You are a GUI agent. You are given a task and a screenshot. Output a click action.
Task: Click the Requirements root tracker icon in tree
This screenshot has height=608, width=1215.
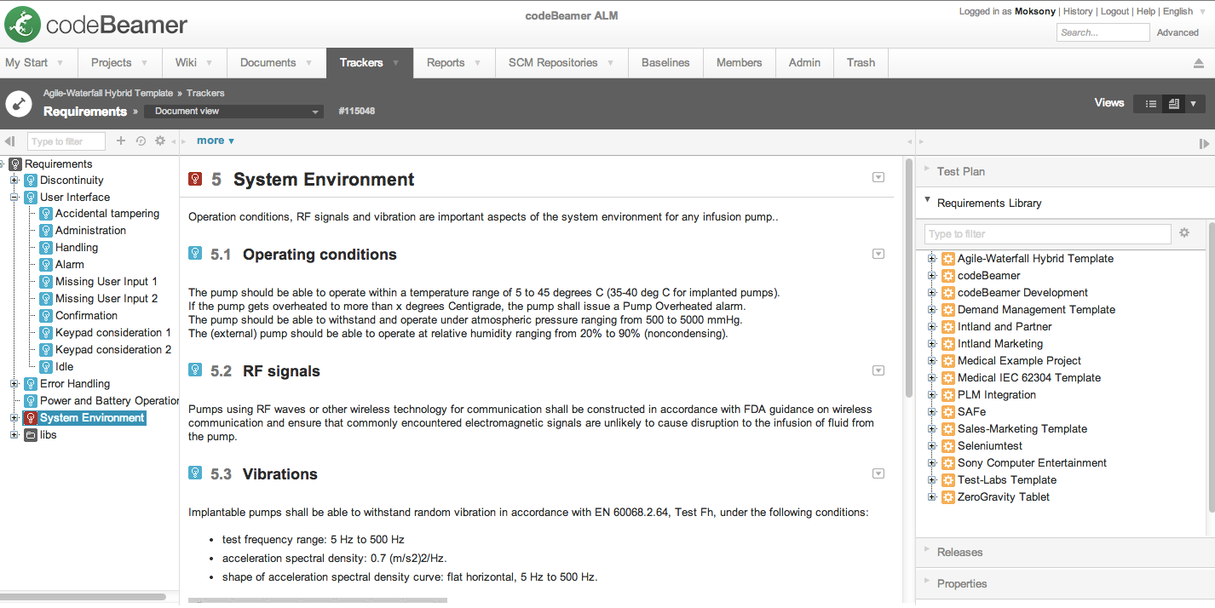(15, 164)
